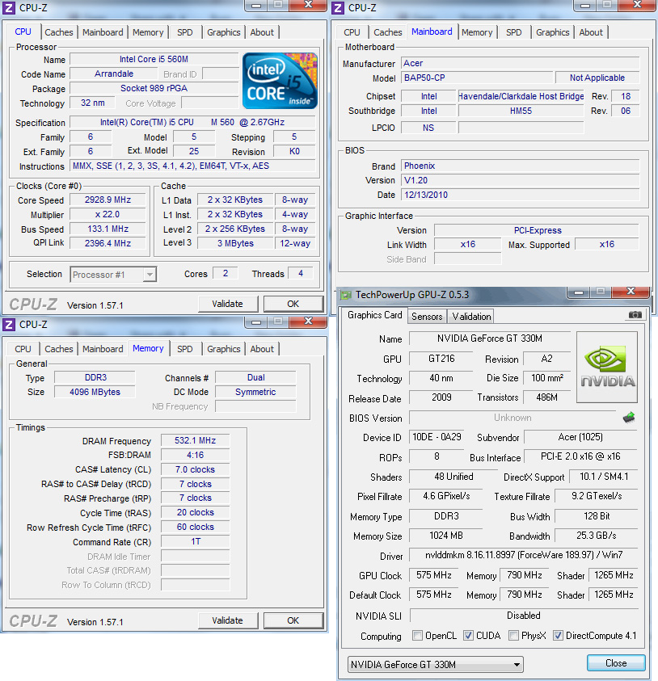Click the 48 Unified shaders value

click(x=453, y=477)
